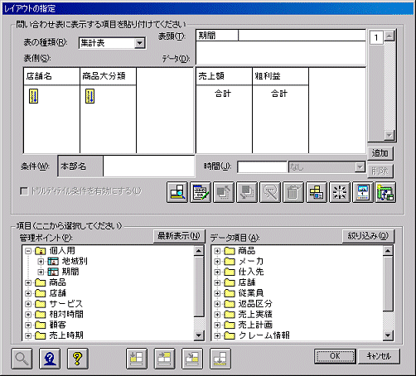Click the sort icon under 商品大分類 column
The width and height of the screenshot is (416, 376).
click(89, 96)
